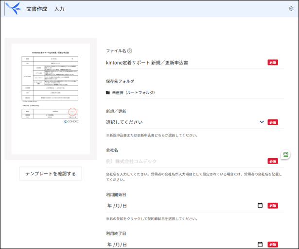
Task: Open help tooltip next to ファイル名
Action: (129, 51)
